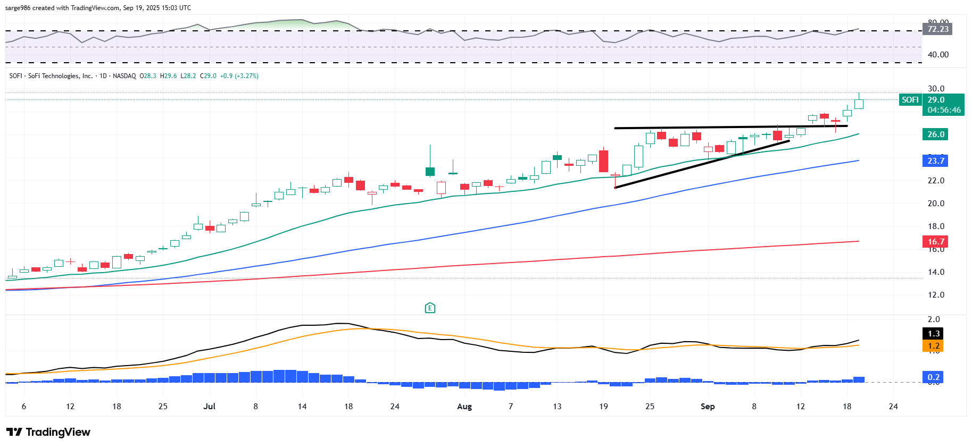Click the TradingView logo at bottom left

tap(48, 432)
